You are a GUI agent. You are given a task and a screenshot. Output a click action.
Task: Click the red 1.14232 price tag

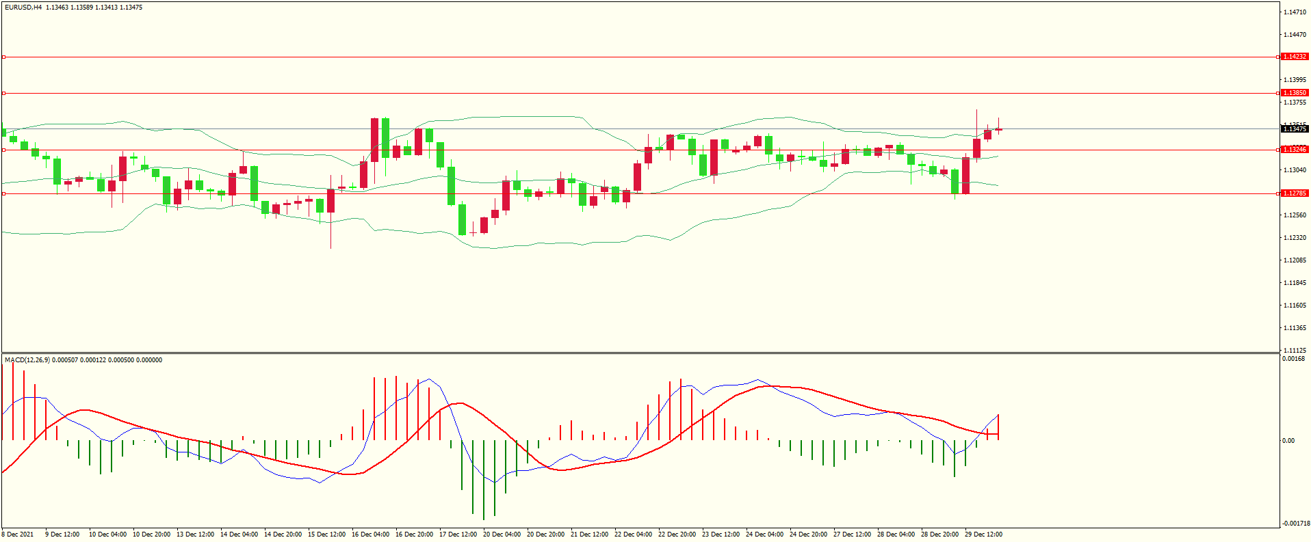(x=1295, y=57)
